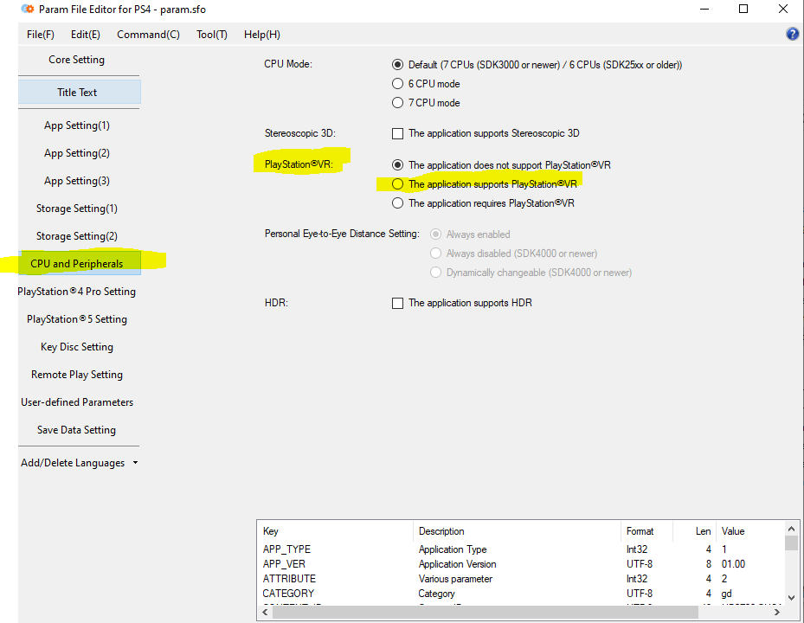Click the 01.00 value cell
Screen dimensions: 804x623
click(x=733, y=564)
